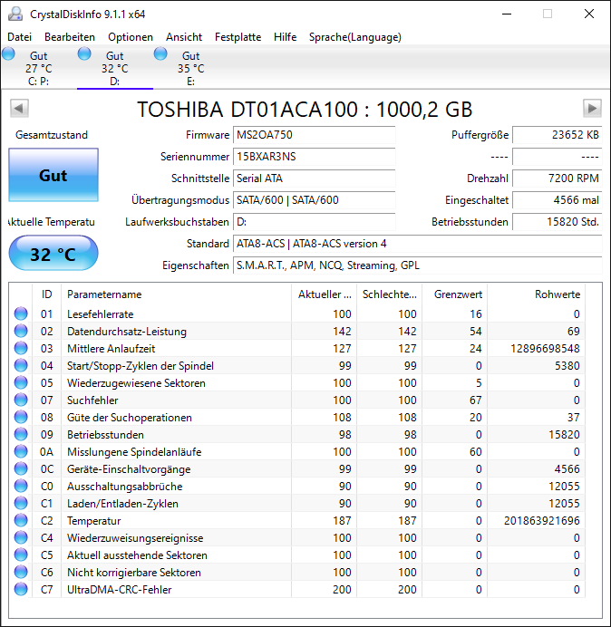Viewport: 611px width, 627px height.
Task: Click the 32 °C temperature button
Action: click(x=53, y=253)
